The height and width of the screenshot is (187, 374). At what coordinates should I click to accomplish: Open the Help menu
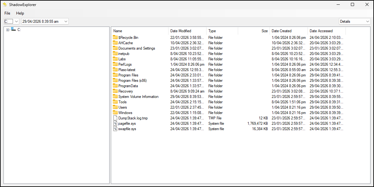[20, 13]
